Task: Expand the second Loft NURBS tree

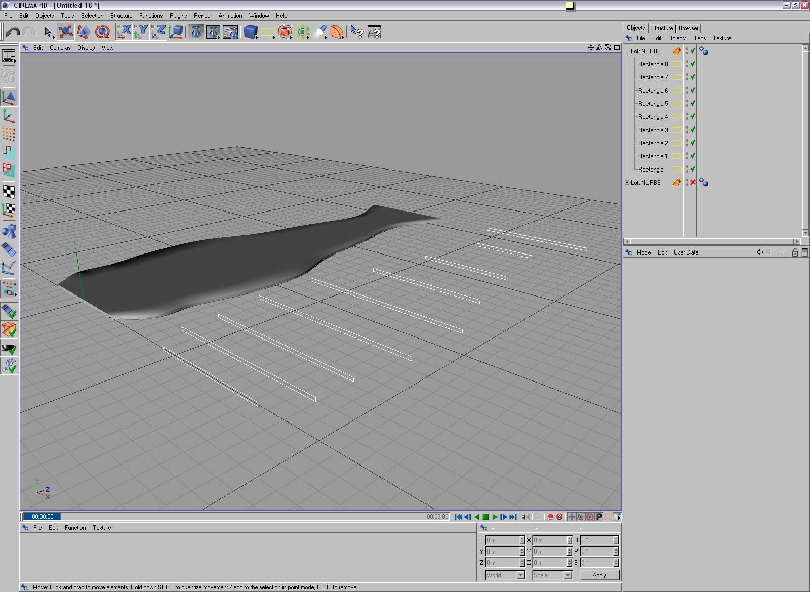Action: point(627,182)
